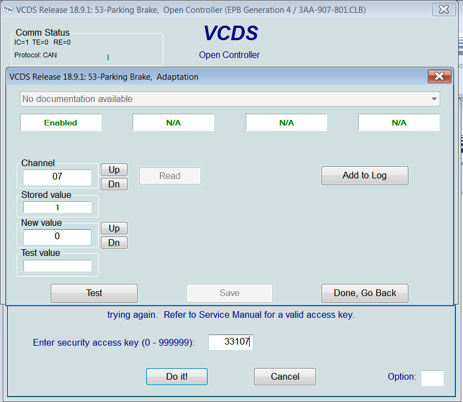Increase New value with Up button
Image resolution: width=463 pixels, height=402 pixels.
pyautogui.click(x=114, y=228)
